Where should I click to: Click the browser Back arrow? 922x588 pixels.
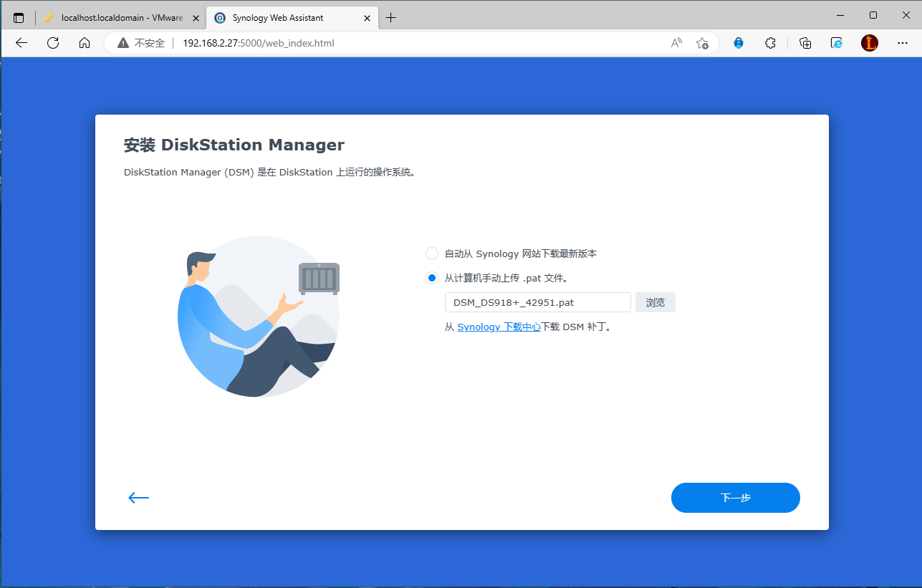(x=21, y=43)
